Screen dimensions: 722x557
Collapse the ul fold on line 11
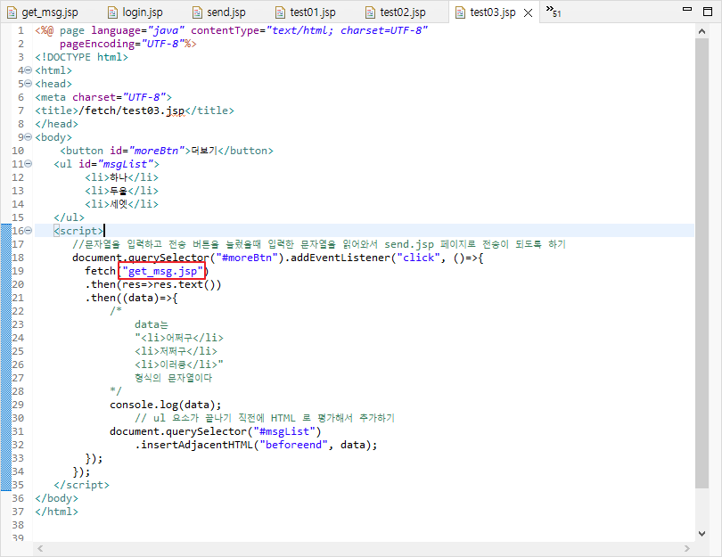(29, 164)
